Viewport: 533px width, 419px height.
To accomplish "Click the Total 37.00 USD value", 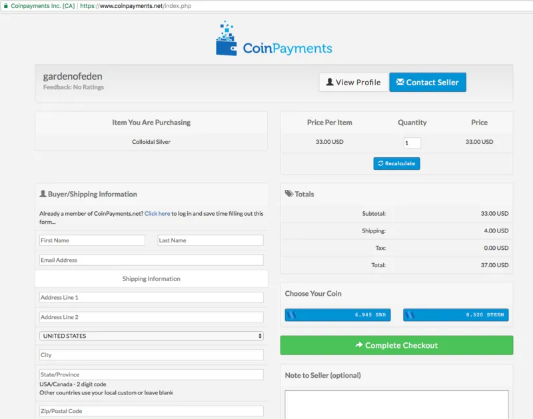I will [x=494, y=265].
